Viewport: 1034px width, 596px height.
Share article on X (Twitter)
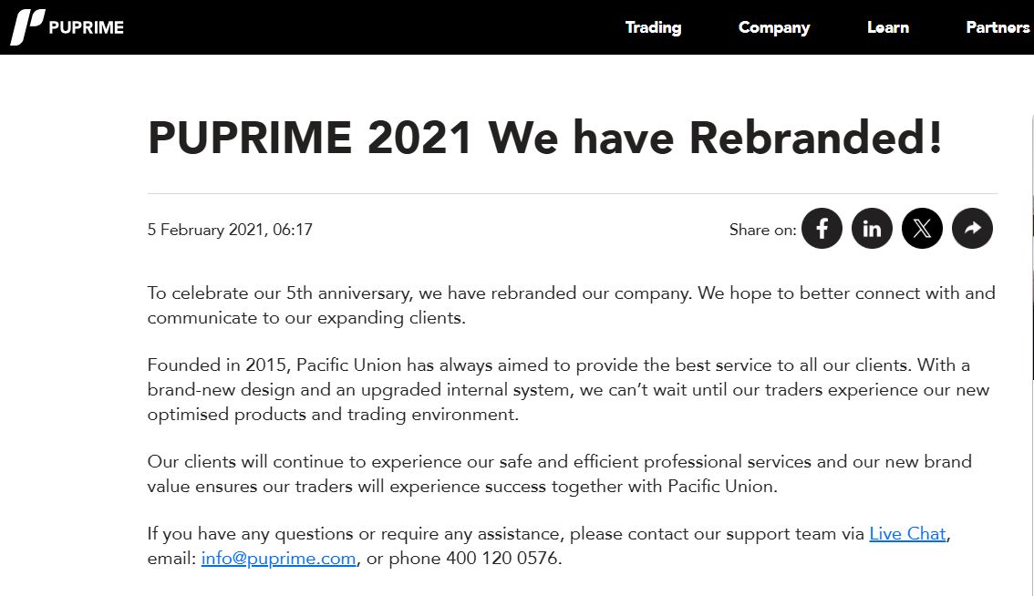click(x=922, y=229)
